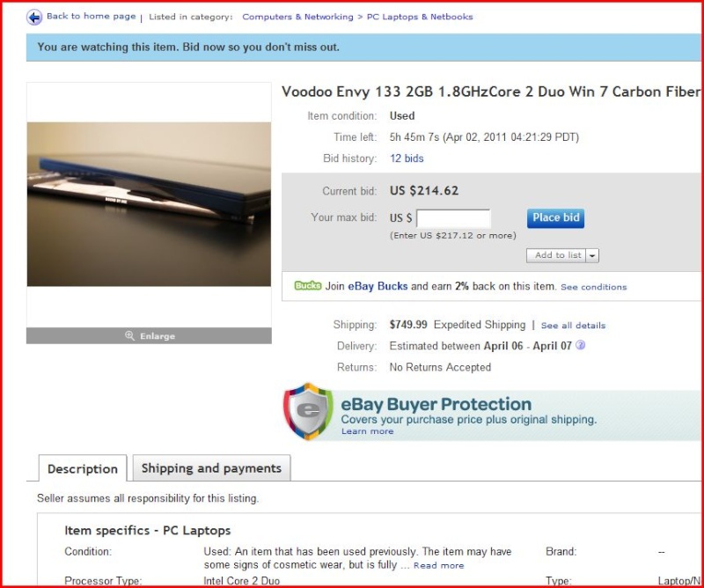
Task: Switch to Shipping and payments tab
Action: tap(211, 468)
